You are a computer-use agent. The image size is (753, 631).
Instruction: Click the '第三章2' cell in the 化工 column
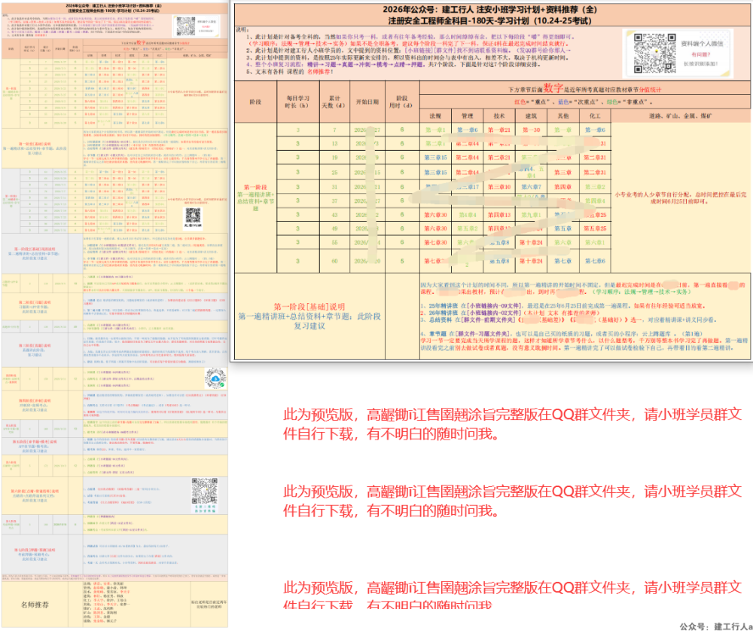[x=595, y=187]
